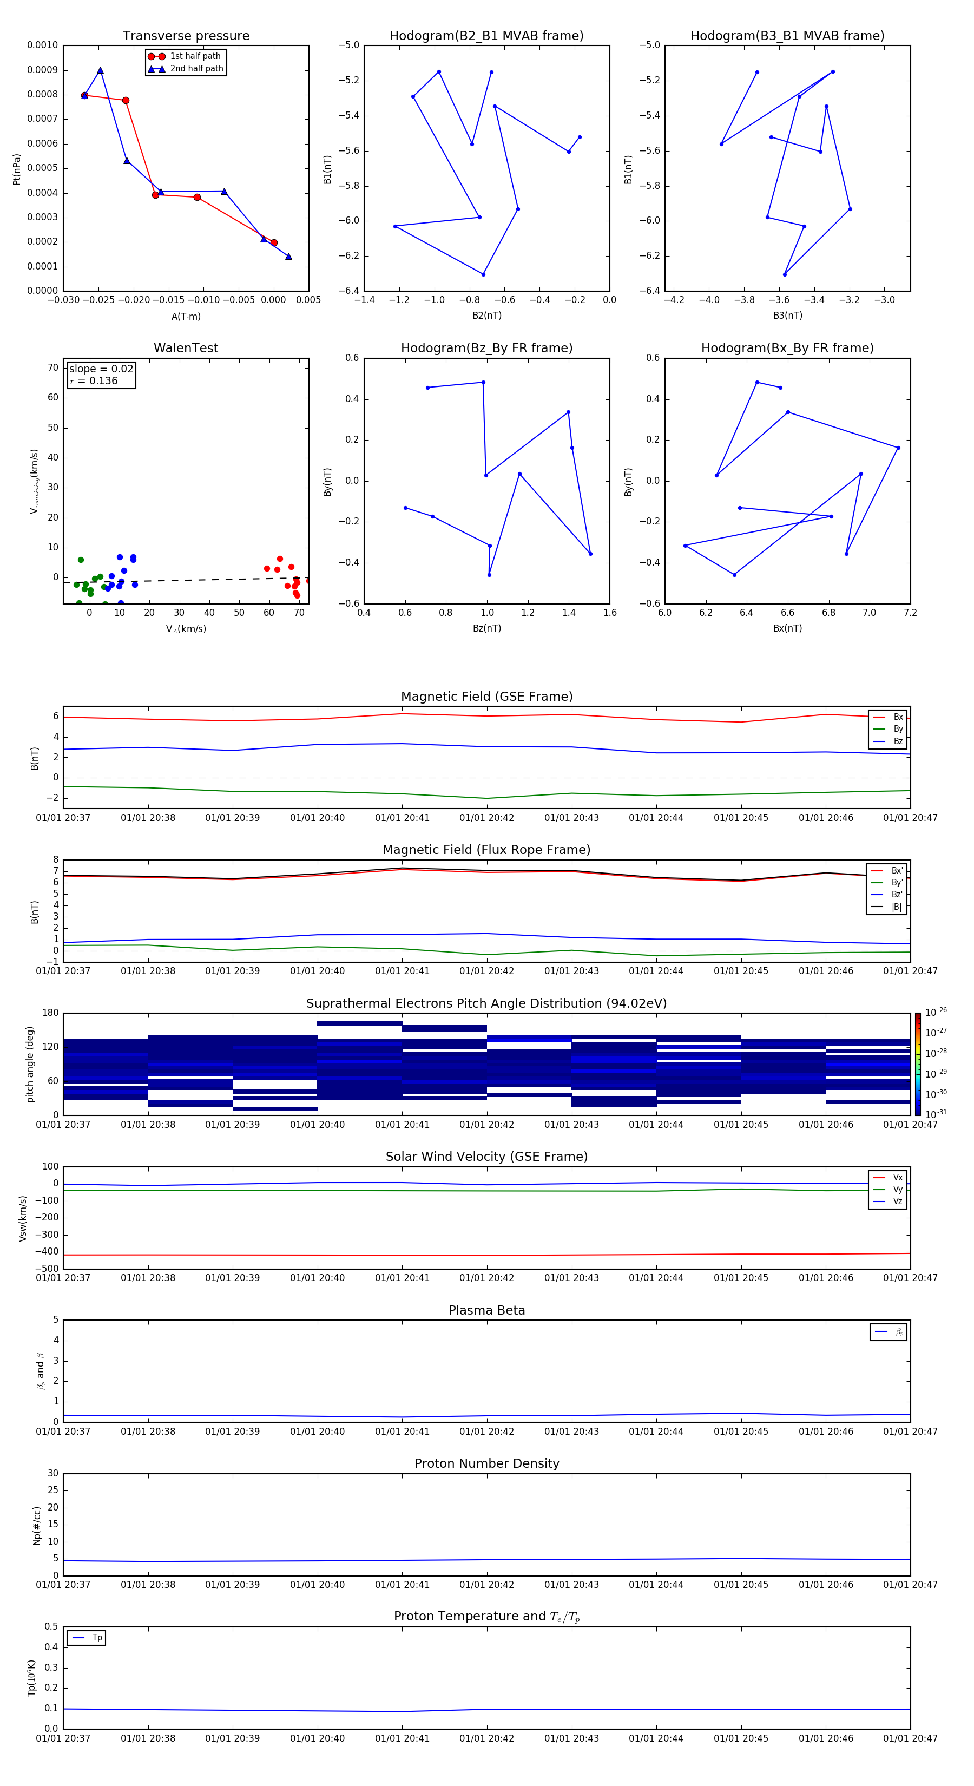Screen dimensions: 974x1786
Task: Select 'Bz' legend entry in GSE field plot
Action: click(x=888, y=741)
